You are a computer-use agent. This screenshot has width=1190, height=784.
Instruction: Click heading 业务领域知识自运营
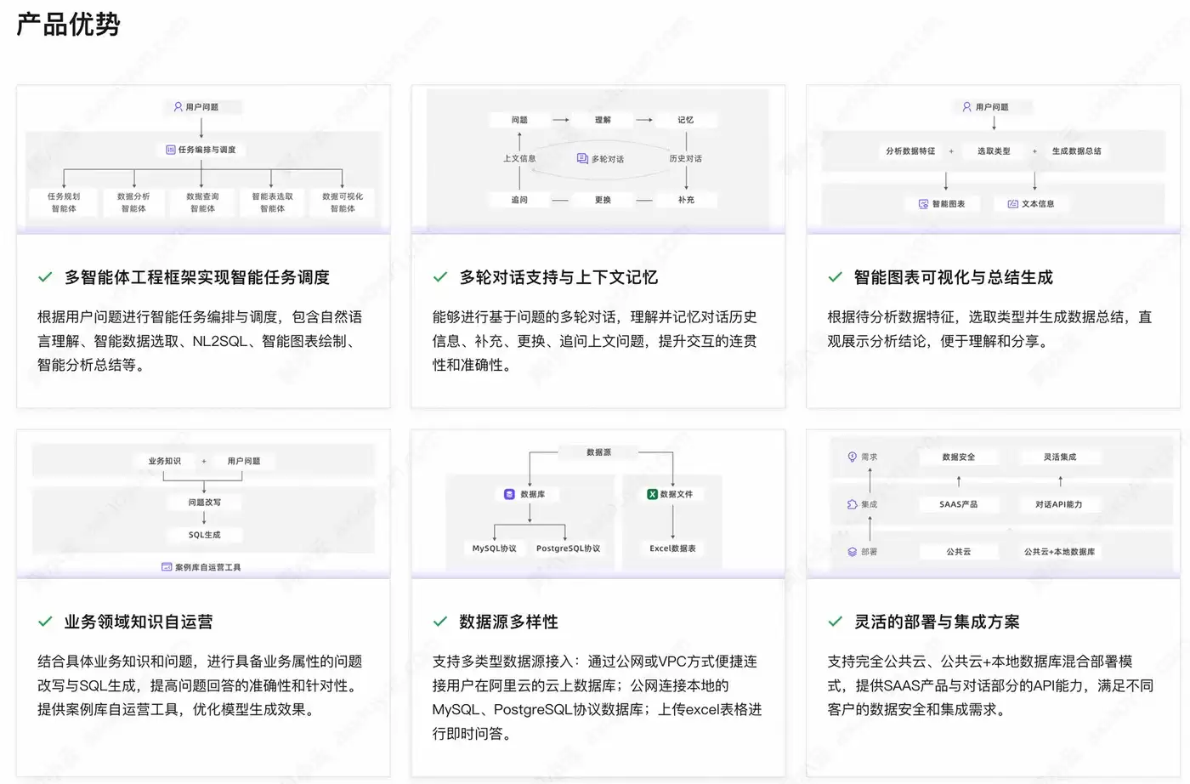[x=139, y=622]
